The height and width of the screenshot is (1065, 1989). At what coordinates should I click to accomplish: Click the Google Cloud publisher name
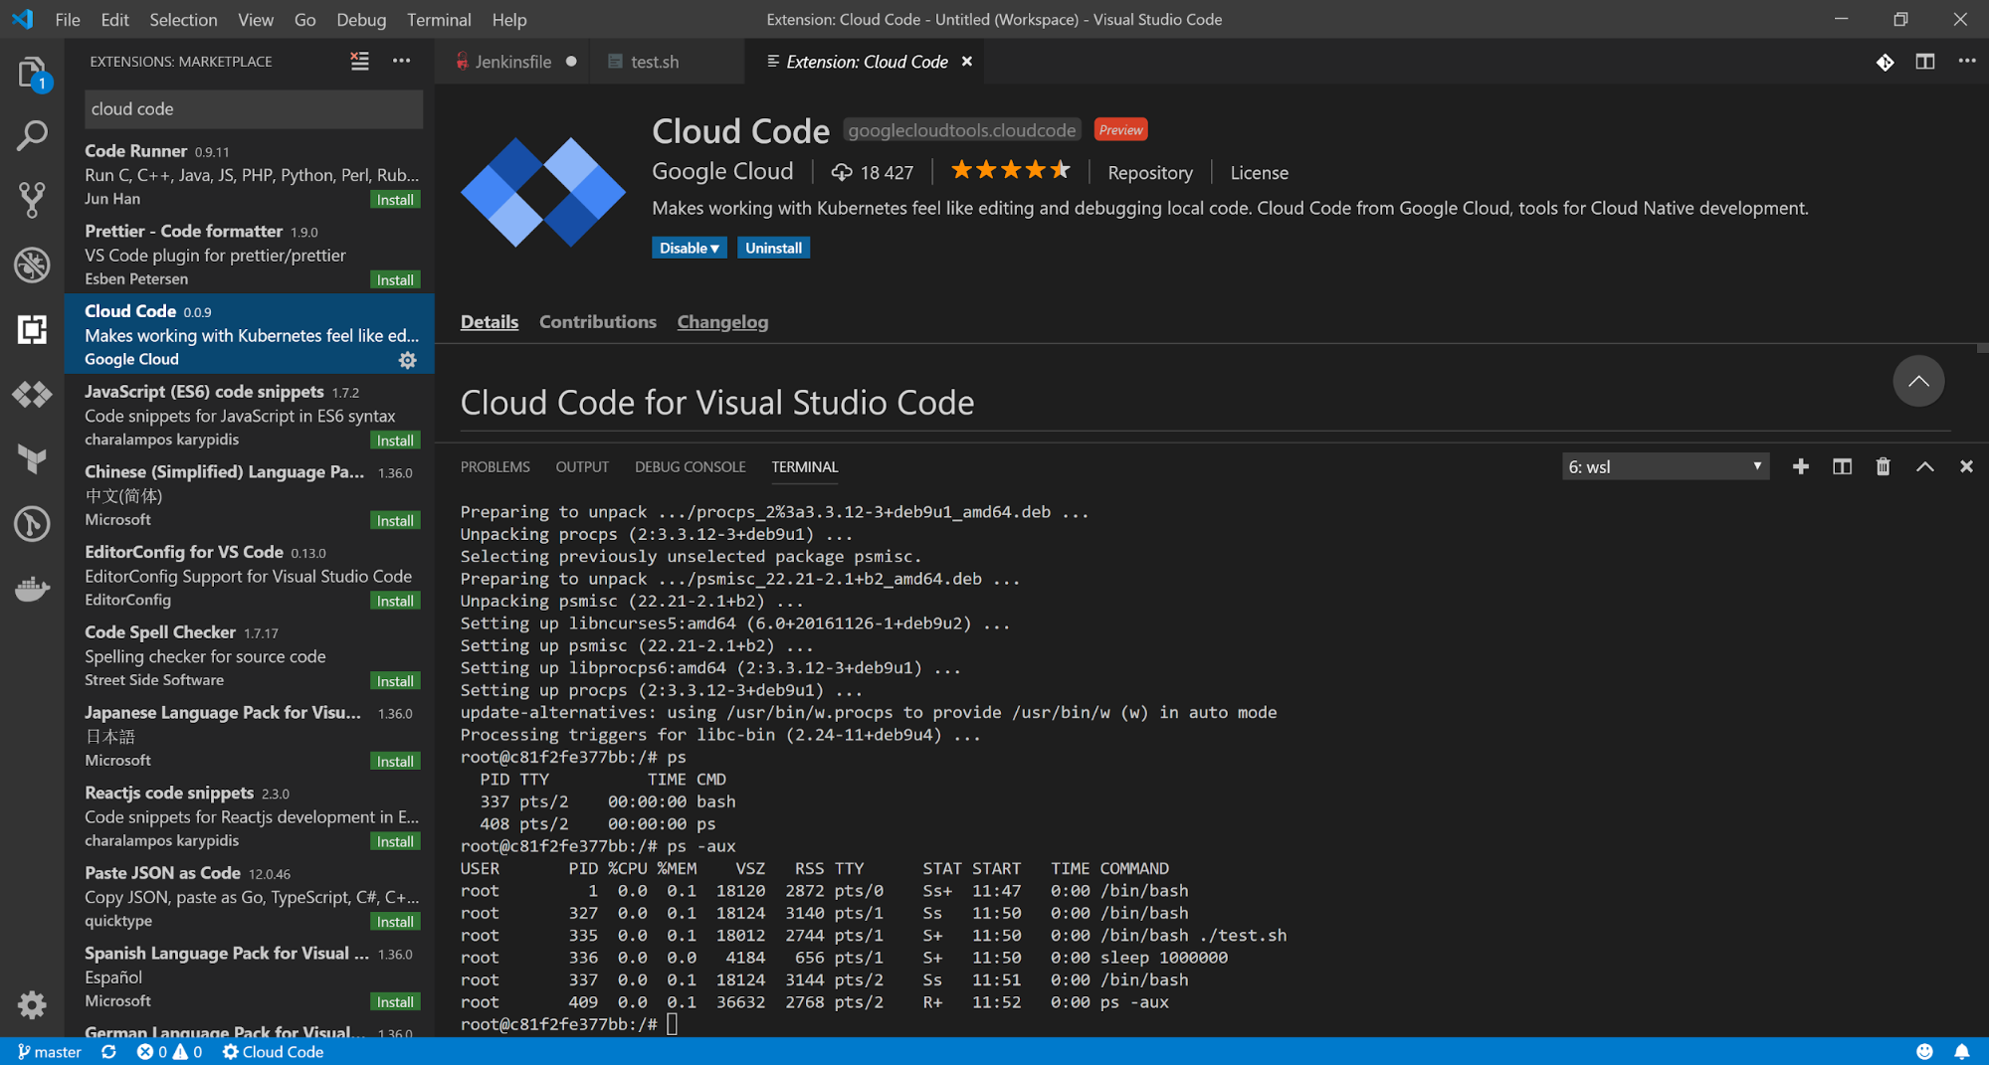(722, 171)
